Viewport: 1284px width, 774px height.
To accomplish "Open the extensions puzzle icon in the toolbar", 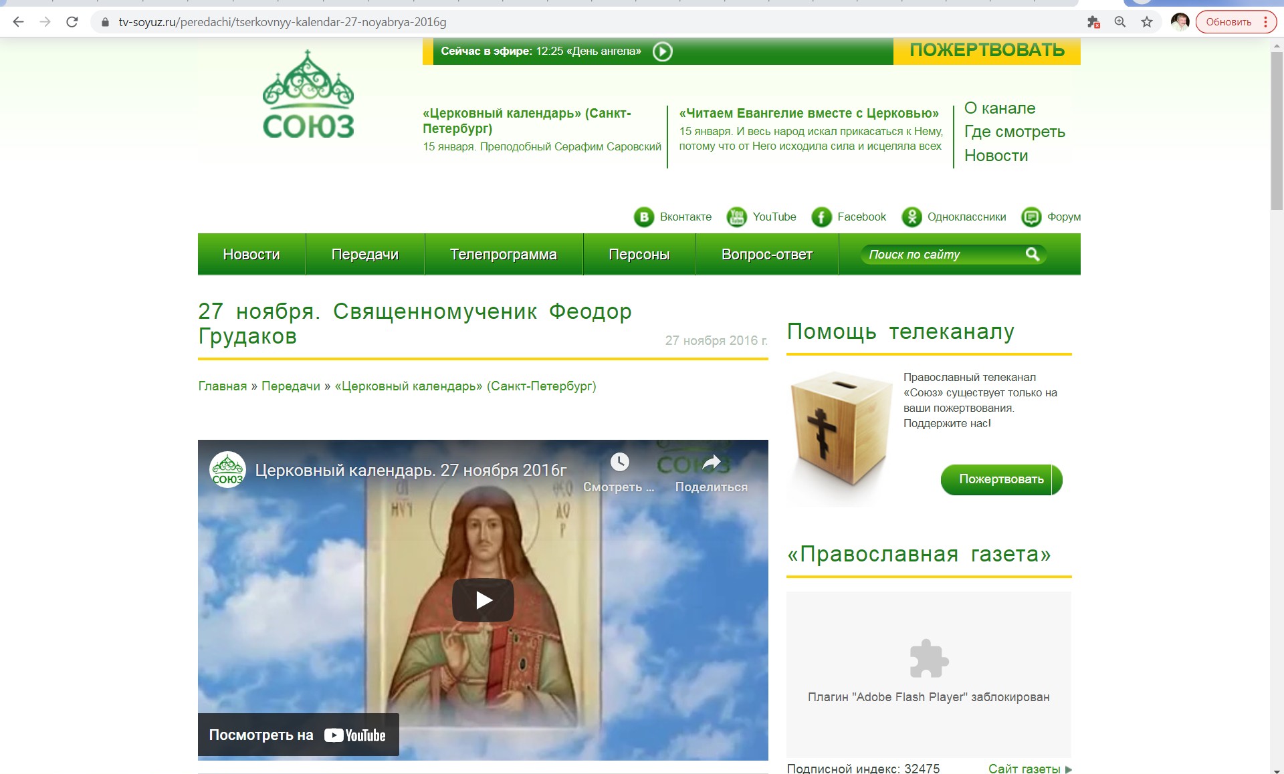I will [x=1093, y=22].
